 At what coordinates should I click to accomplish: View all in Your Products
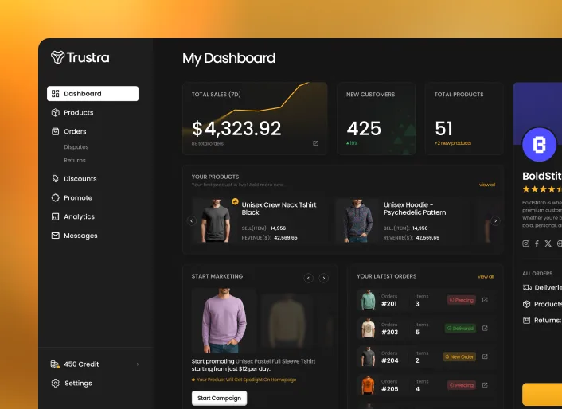pos(487,185)
